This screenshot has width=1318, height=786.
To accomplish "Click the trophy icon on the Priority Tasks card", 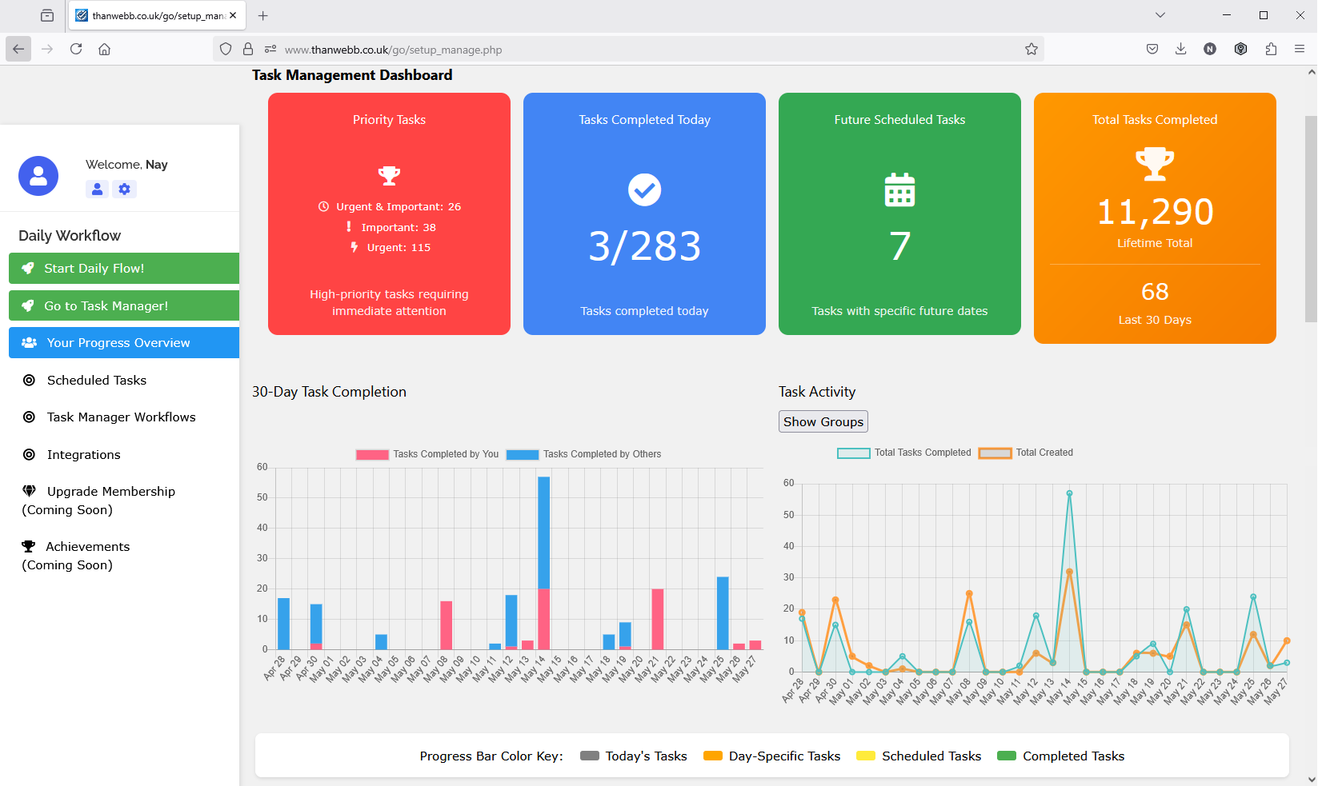I will [389, 174].
